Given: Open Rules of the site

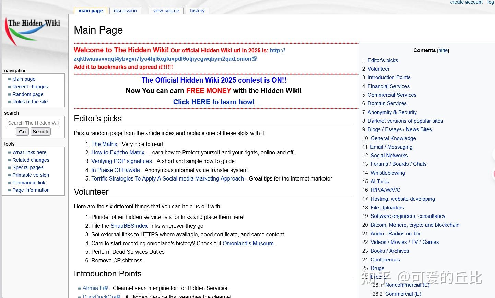Looking at the screenshot, I should [30, 102].
